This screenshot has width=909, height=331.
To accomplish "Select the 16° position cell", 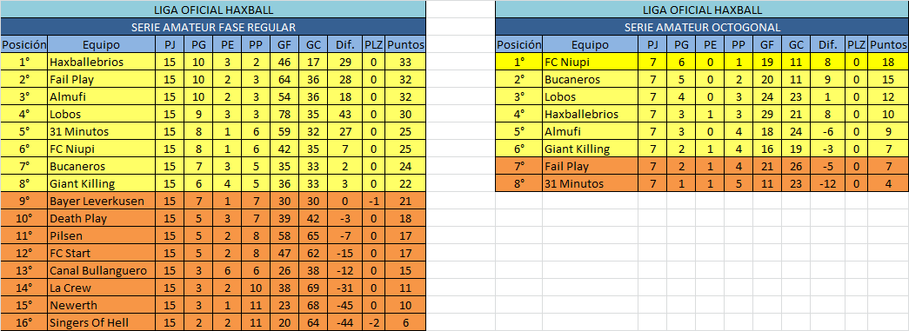I will 24,322.
